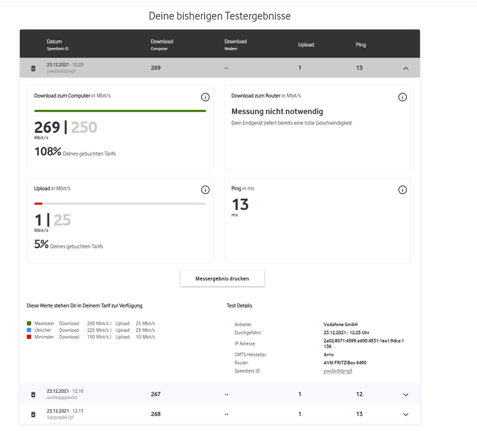Click the green download progress bar
Screen dimensions: 477x431
120,111
